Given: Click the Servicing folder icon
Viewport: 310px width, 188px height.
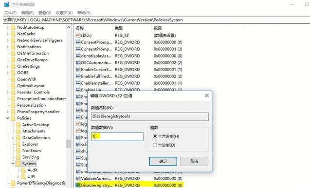Looking at the screenshot, I should point(18,157).
